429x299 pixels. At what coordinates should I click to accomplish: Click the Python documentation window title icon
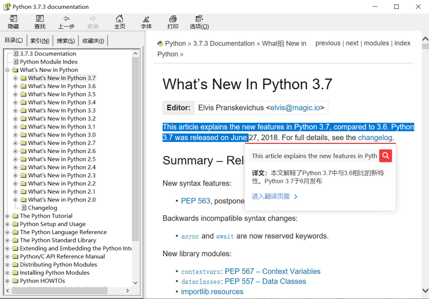[6, 6]
